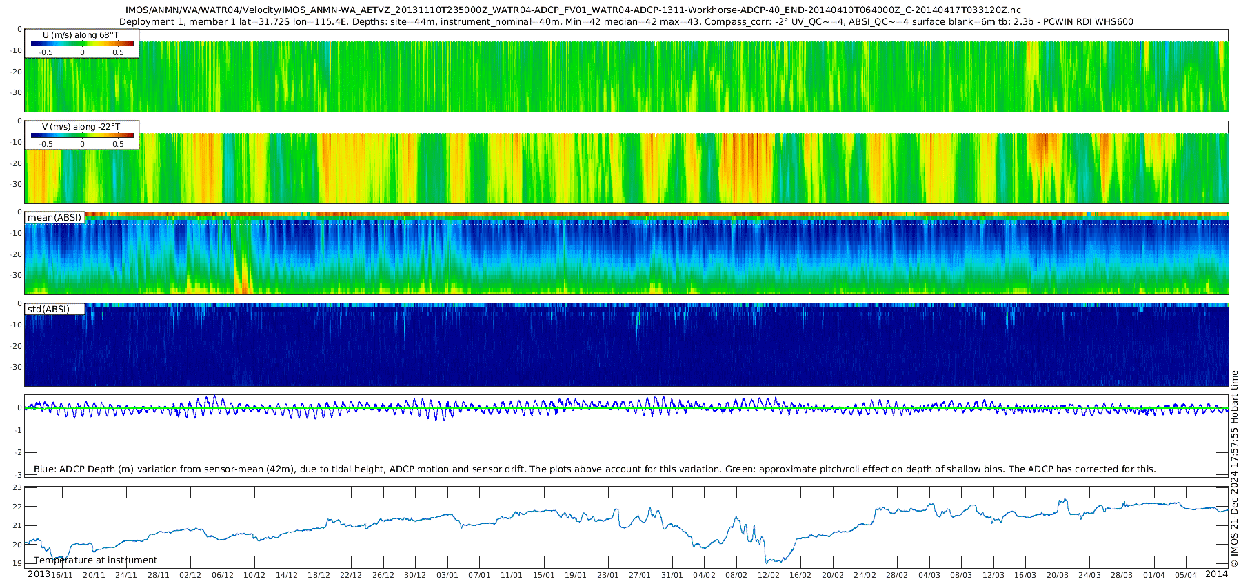Select the 05/04 date on time axis
This screenshot has height=586, width=1241.
(x=1186, y=576)
